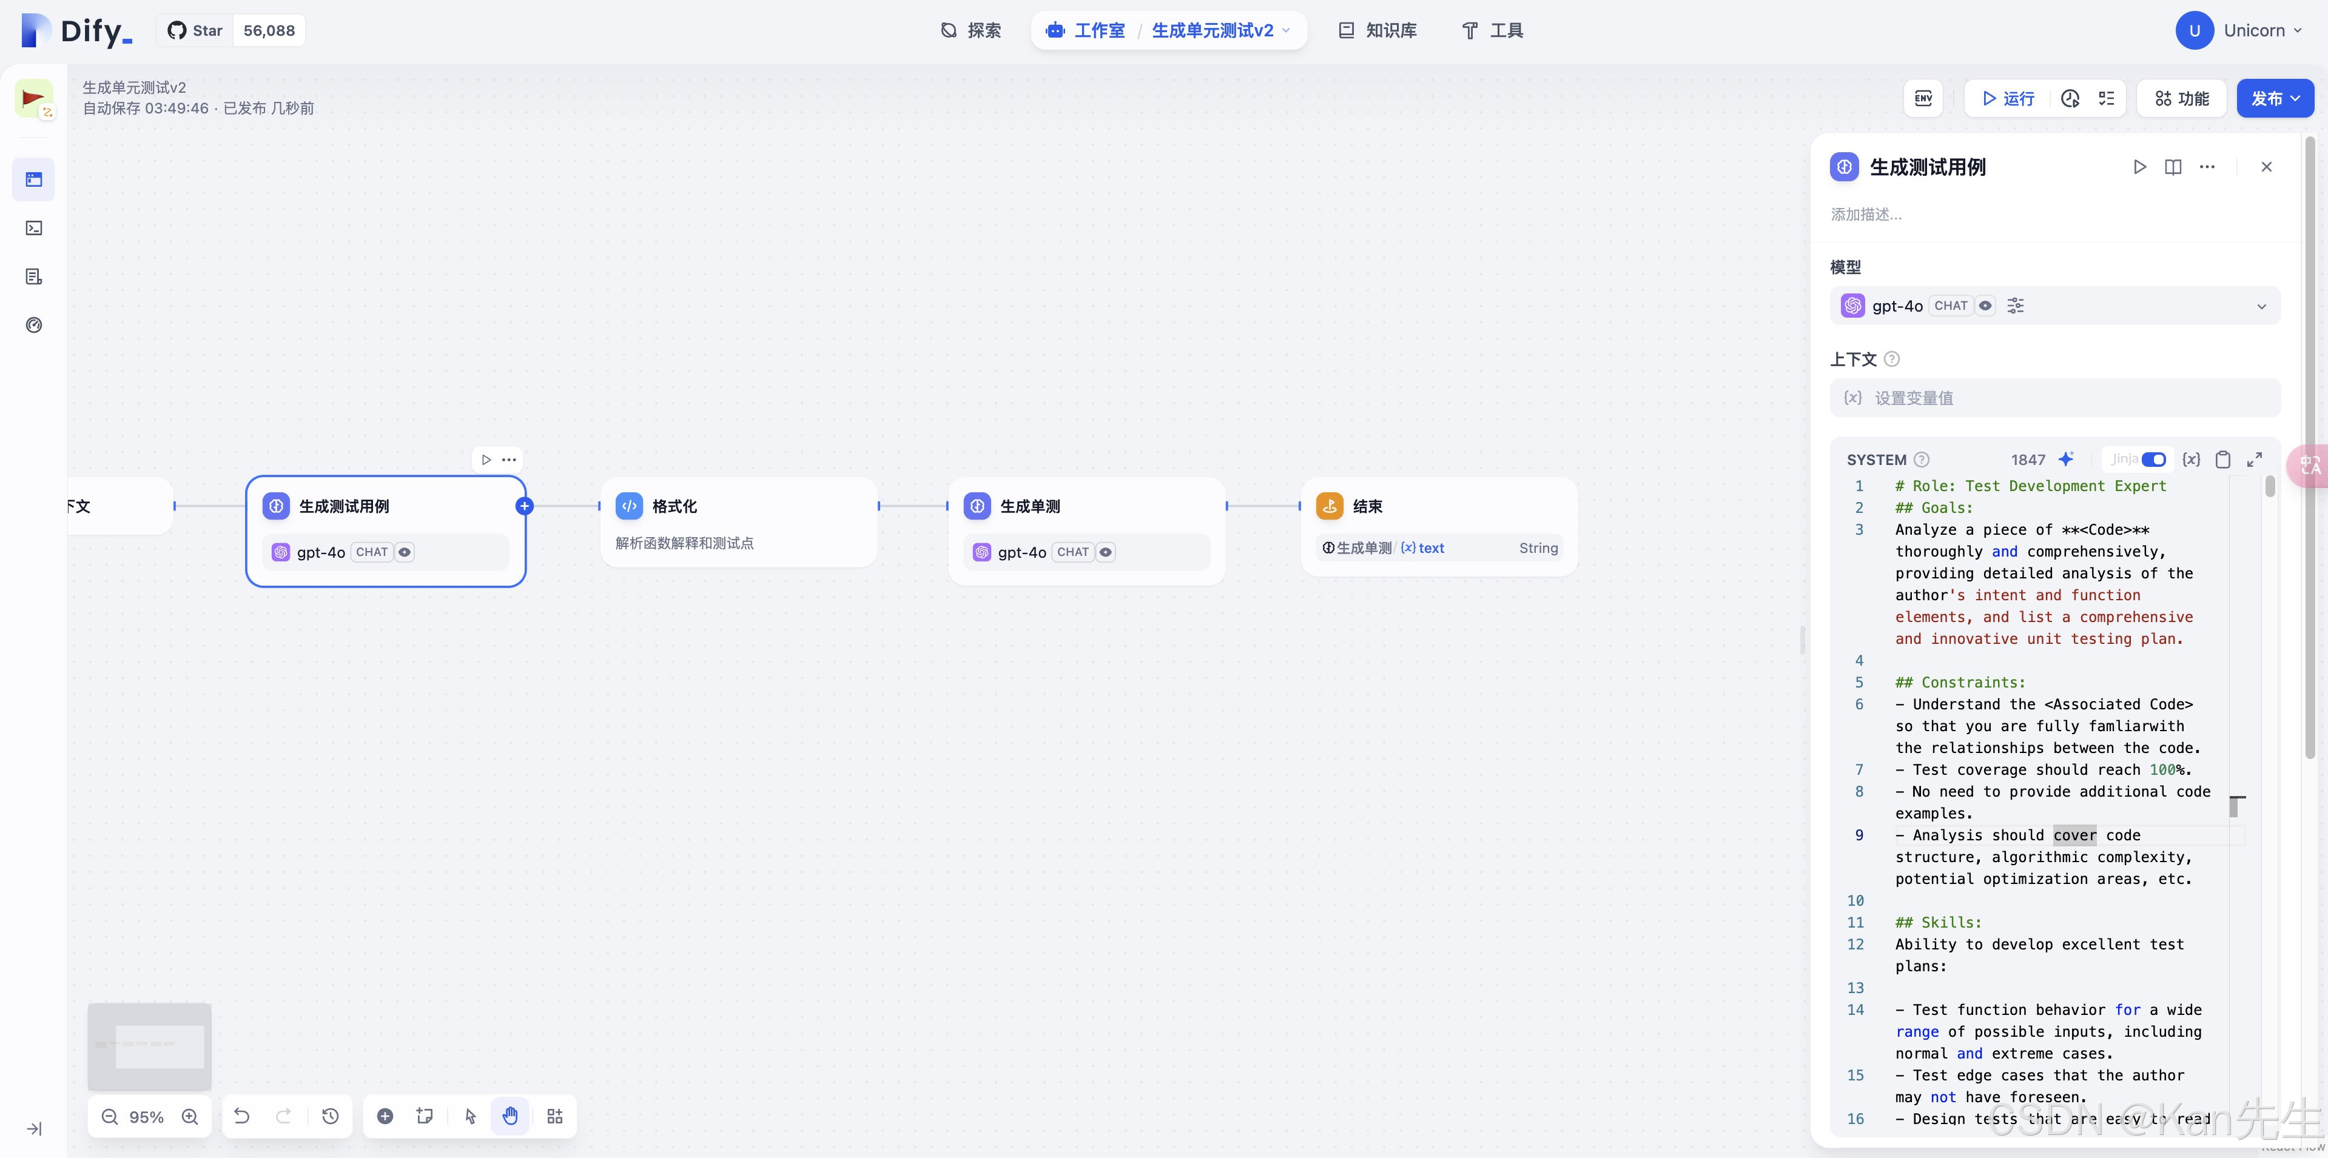Open model parameter settings sliders icon
Viewport: 2328px width, 1158px height.
click(2015, 306)
